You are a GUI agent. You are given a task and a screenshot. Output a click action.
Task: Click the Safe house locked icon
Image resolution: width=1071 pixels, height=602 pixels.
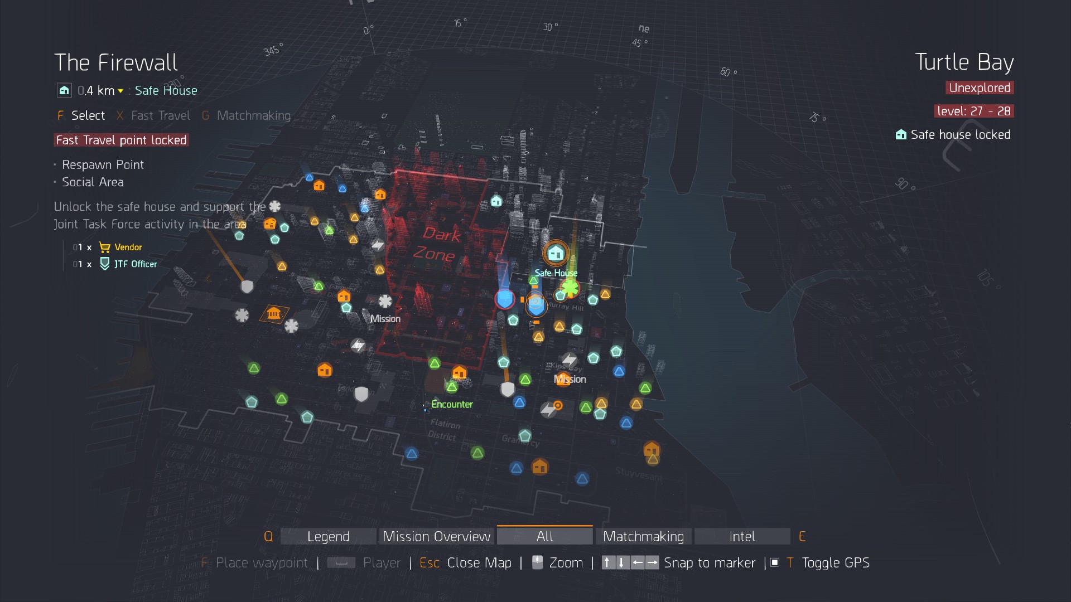coord(901,134)
